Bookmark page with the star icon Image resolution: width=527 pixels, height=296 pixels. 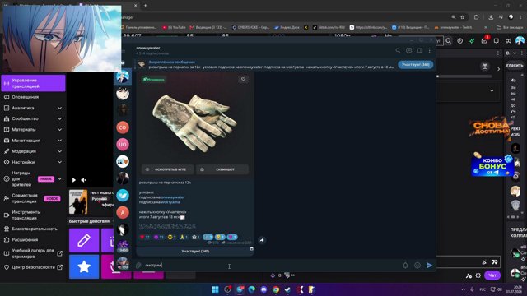[x=463, y=17]
